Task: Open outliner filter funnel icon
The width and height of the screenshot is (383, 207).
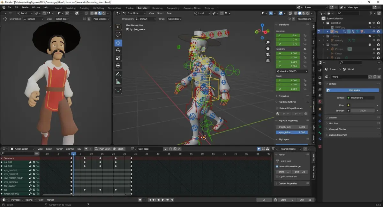Action: click(x=372, y=13)
